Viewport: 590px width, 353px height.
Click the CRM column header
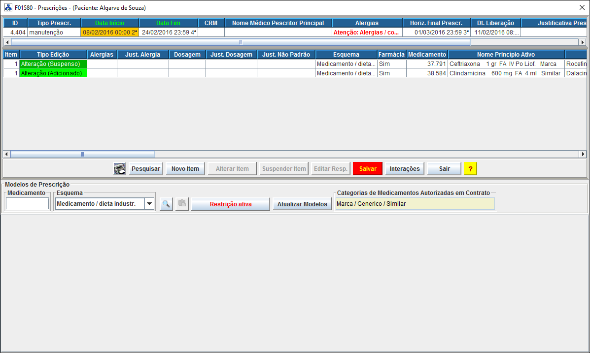tap(211, 23)
